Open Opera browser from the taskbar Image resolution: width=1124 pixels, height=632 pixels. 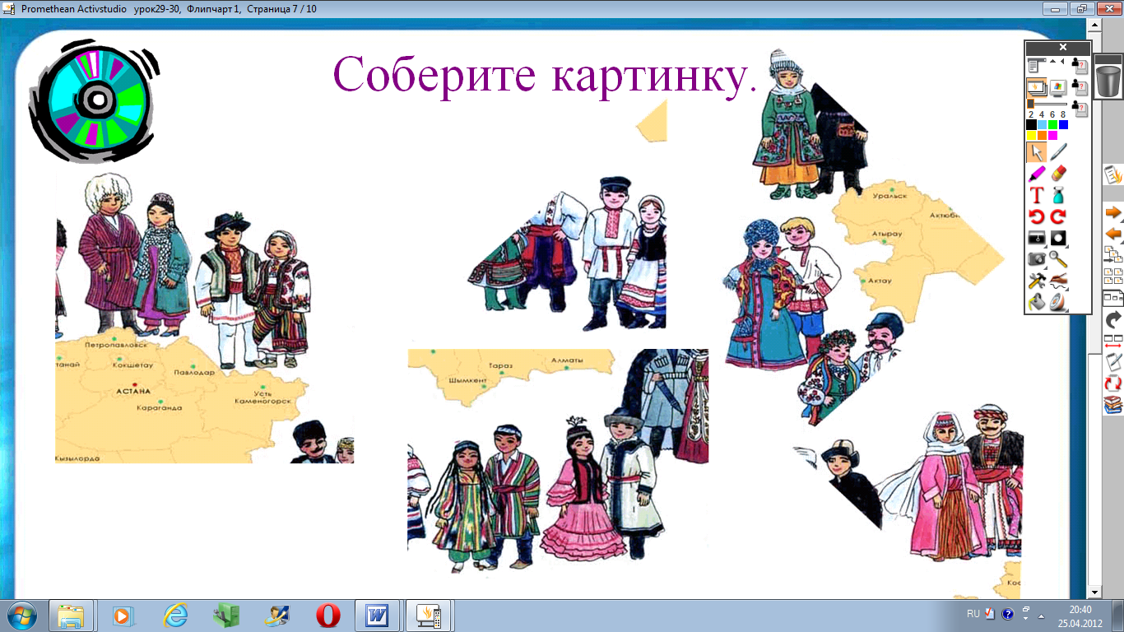pos(327,616)
